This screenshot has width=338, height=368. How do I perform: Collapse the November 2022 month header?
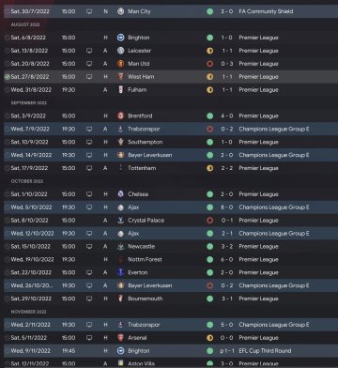(x=29, y=312)
